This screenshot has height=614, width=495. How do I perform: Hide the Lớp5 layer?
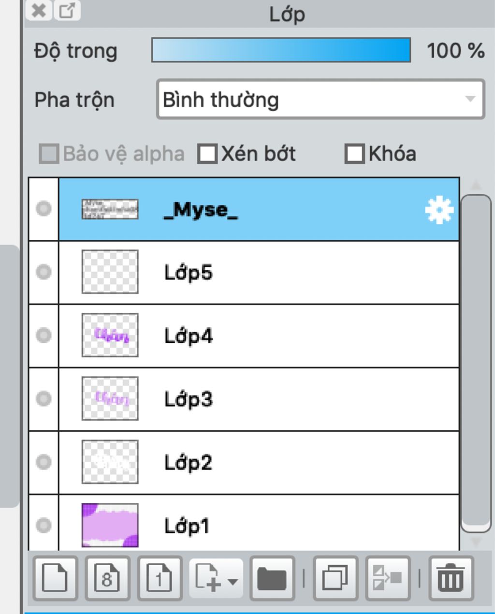(x=44, y=272)
